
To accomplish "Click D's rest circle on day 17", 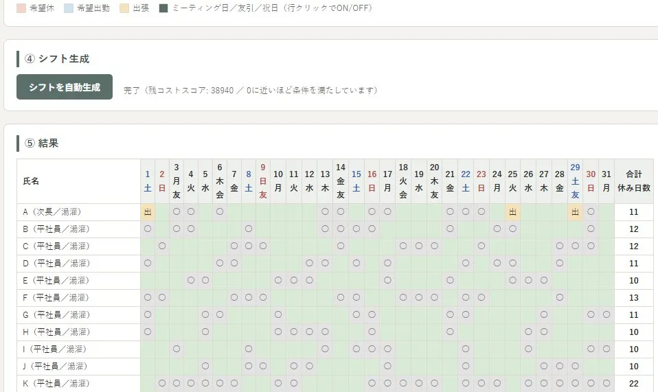I will point(387,264).
